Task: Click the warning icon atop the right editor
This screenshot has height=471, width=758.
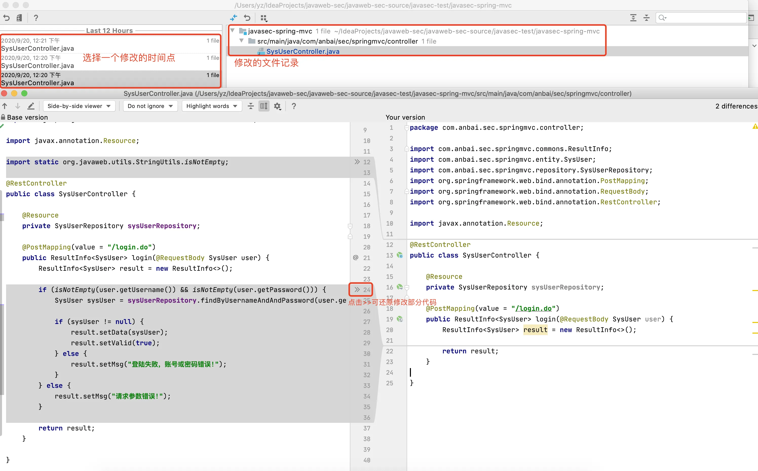Action: (x=755, y=126)
